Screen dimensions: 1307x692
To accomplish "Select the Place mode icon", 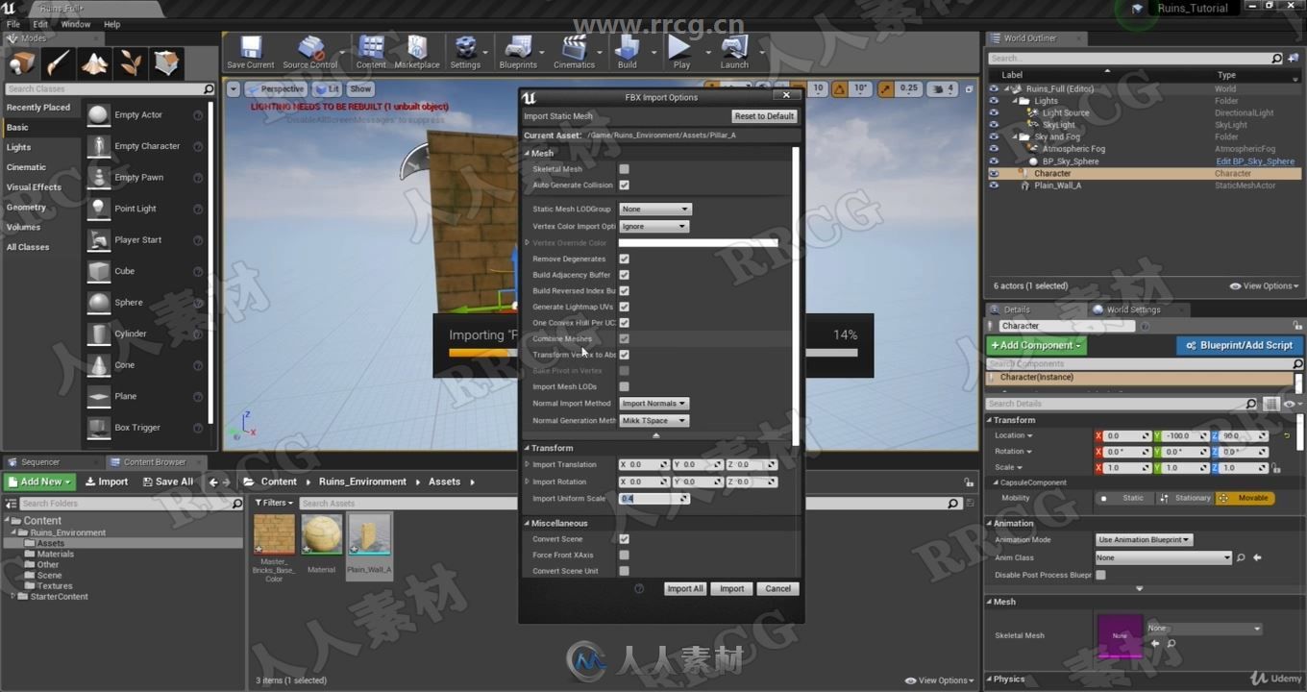I will pyautogui.click(x=21, y=63).
